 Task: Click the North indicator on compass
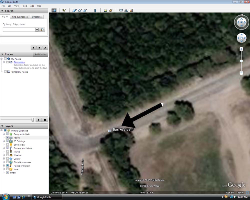[x=242, y=15]
